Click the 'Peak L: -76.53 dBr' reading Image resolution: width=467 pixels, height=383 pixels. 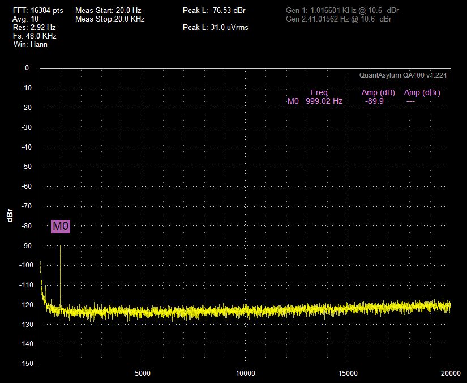pyautogui.click(x=214, y=10)
